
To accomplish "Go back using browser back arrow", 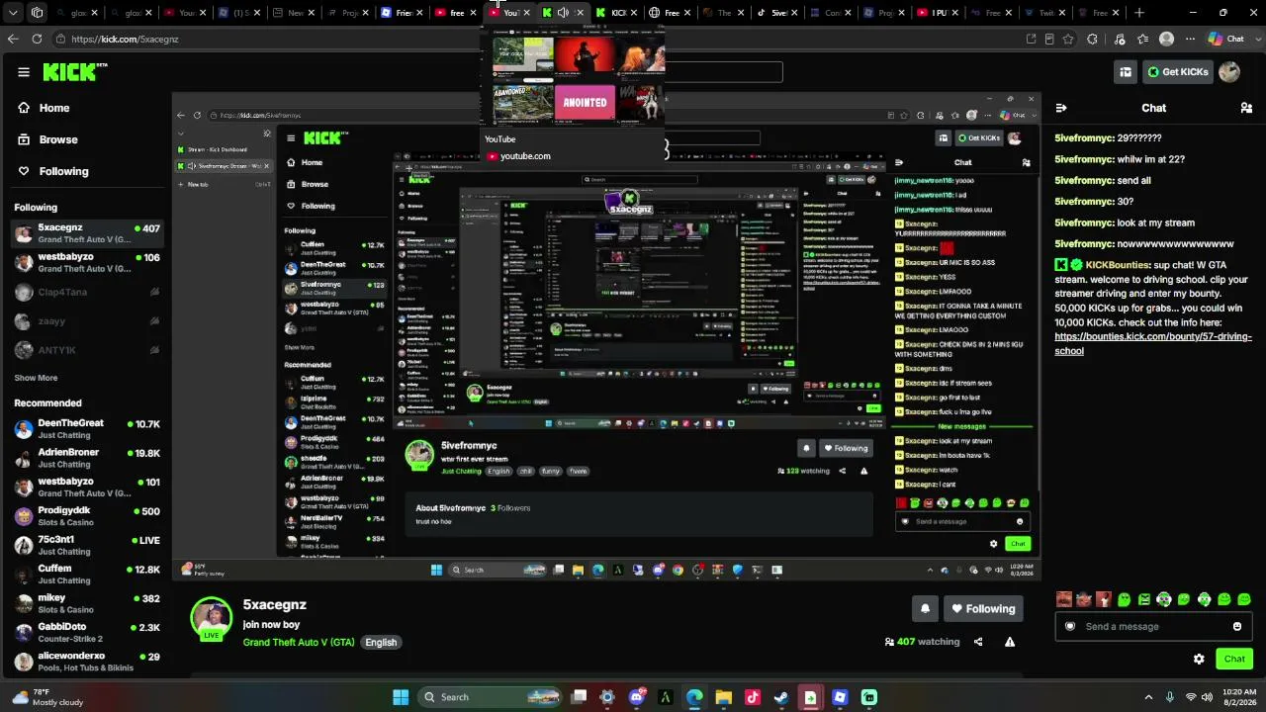I will click(x=13, y=39).
